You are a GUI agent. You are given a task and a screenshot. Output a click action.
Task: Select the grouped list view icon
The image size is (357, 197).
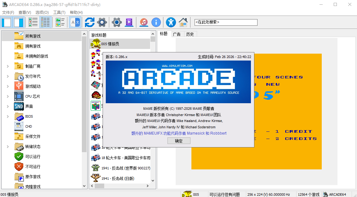[x=46, y=22]
